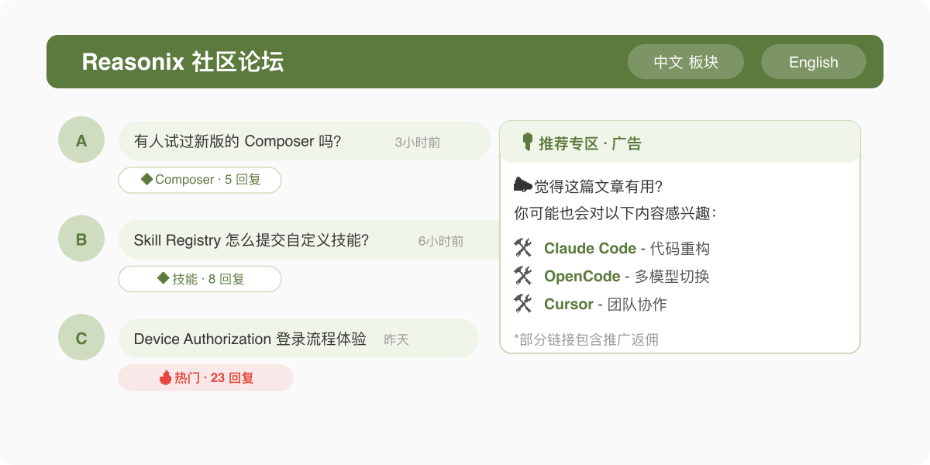Image resolution: width=930 pixels, height=465 pixels.
Task: Click the tools icon beside Cursor
Action: tap(523, 304)
